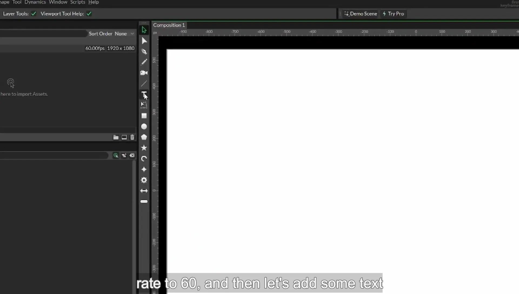
Task: Delete selected asset with trash icon
Action: pyautogui.click(x=132, y=137)
